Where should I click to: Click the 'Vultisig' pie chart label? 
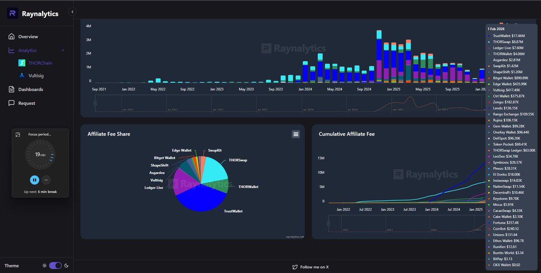coord(157,180)
